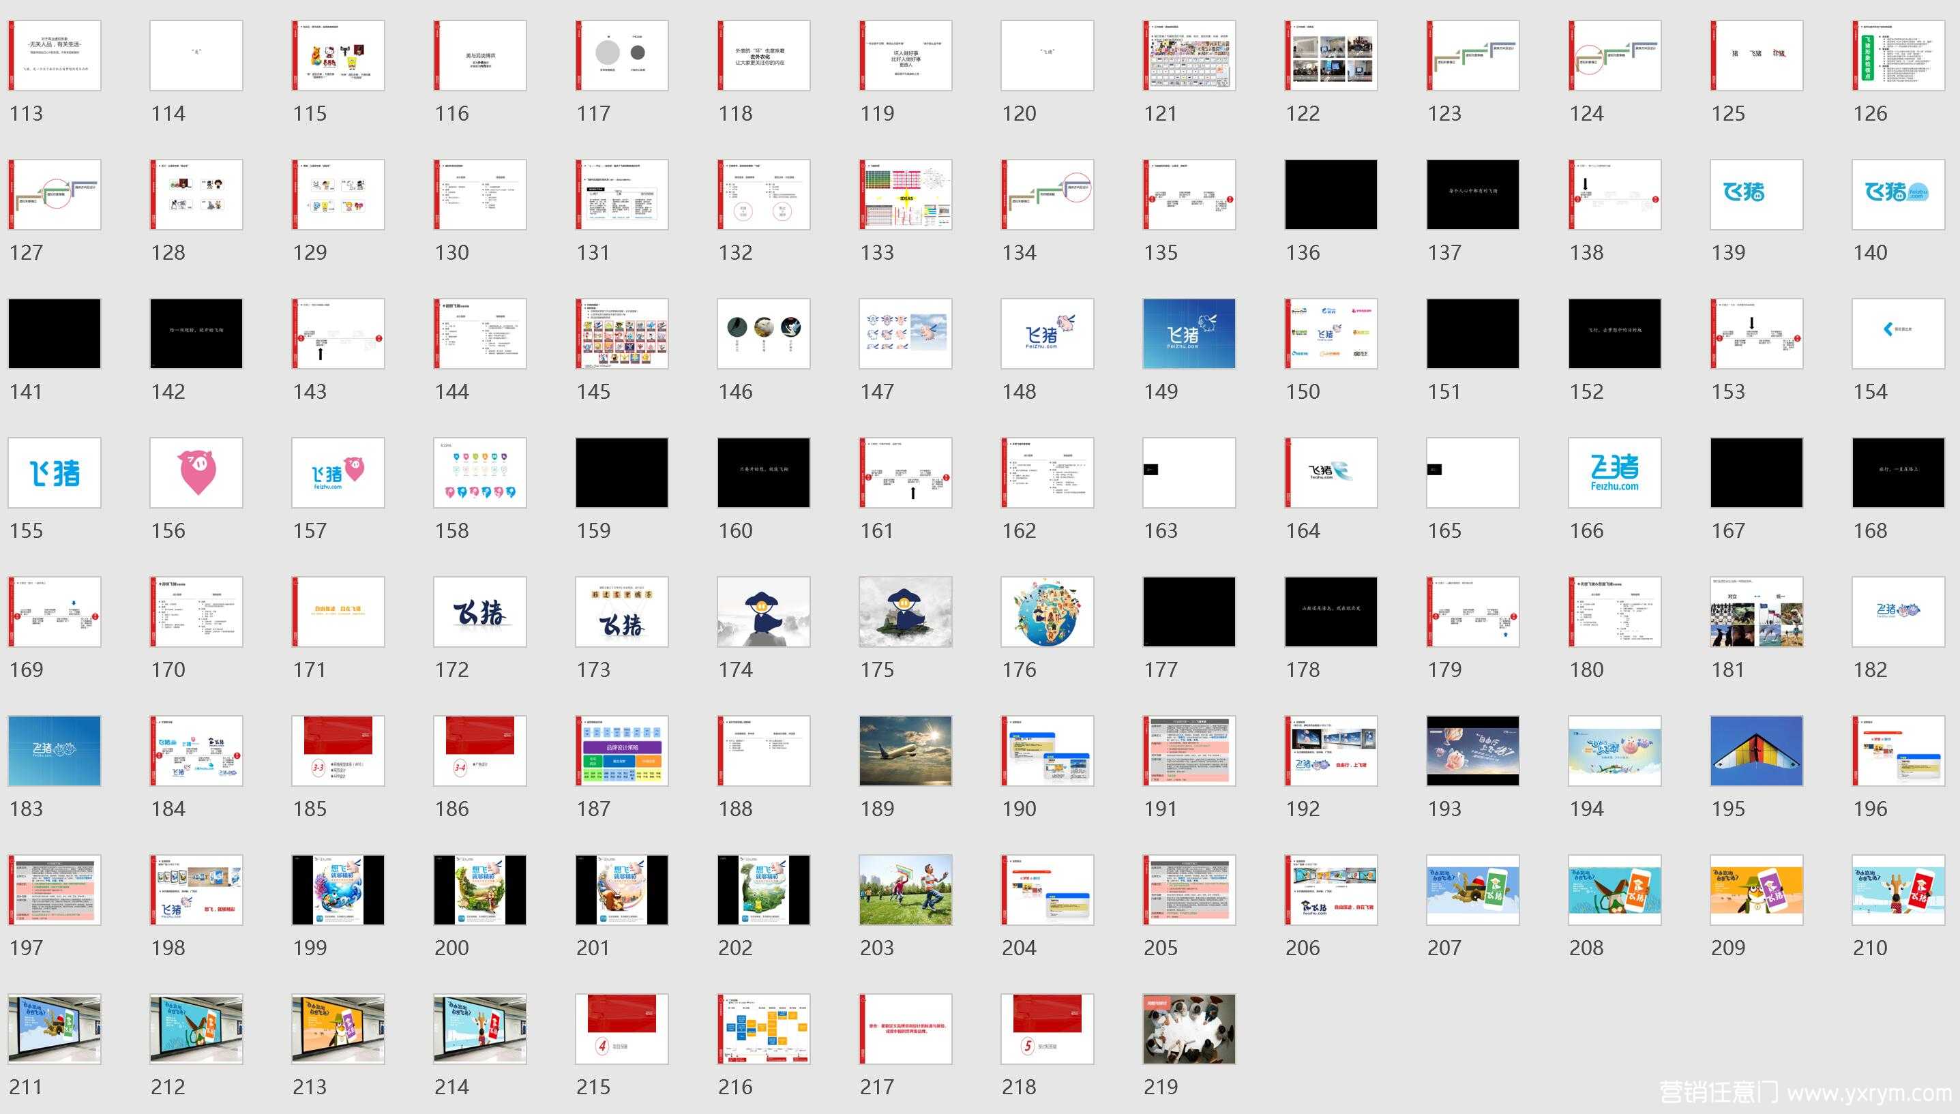Open slide 115 with cartoon characters
The height and width of the screenshot is (1114, 1960).
pyautogui.click(x=338, y=56)
